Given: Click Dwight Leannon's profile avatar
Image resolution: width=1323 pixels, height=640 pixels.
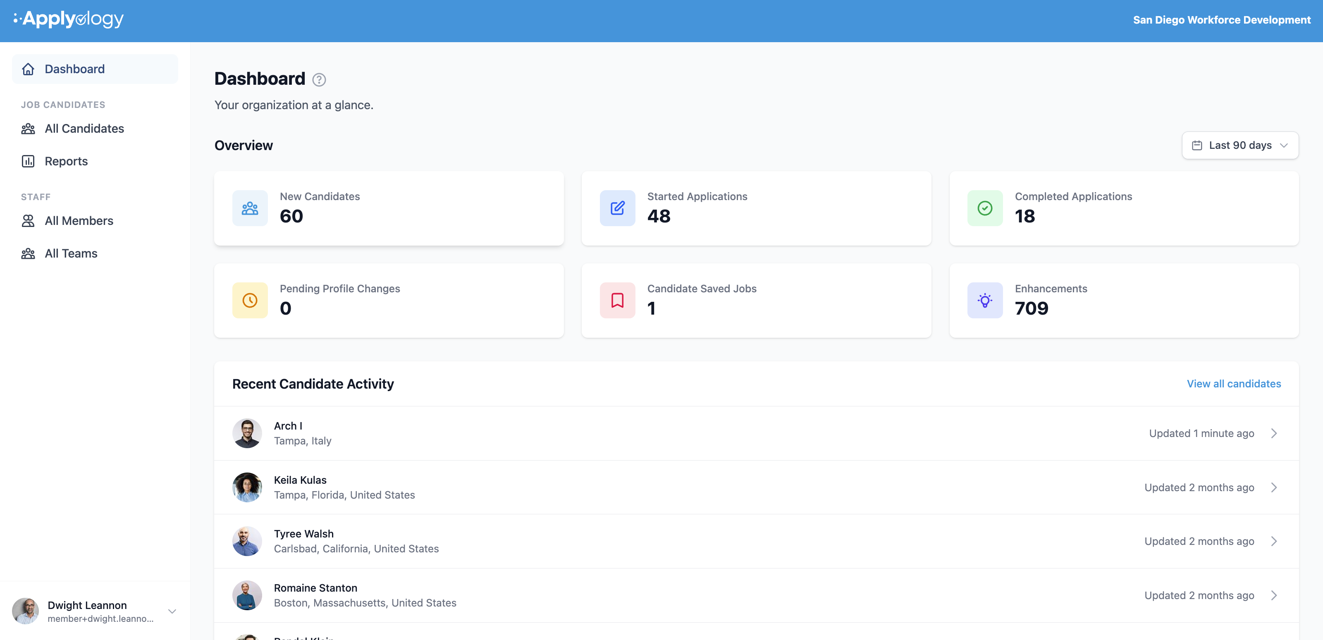Looking at the screenshot, I should click(25, 611).
